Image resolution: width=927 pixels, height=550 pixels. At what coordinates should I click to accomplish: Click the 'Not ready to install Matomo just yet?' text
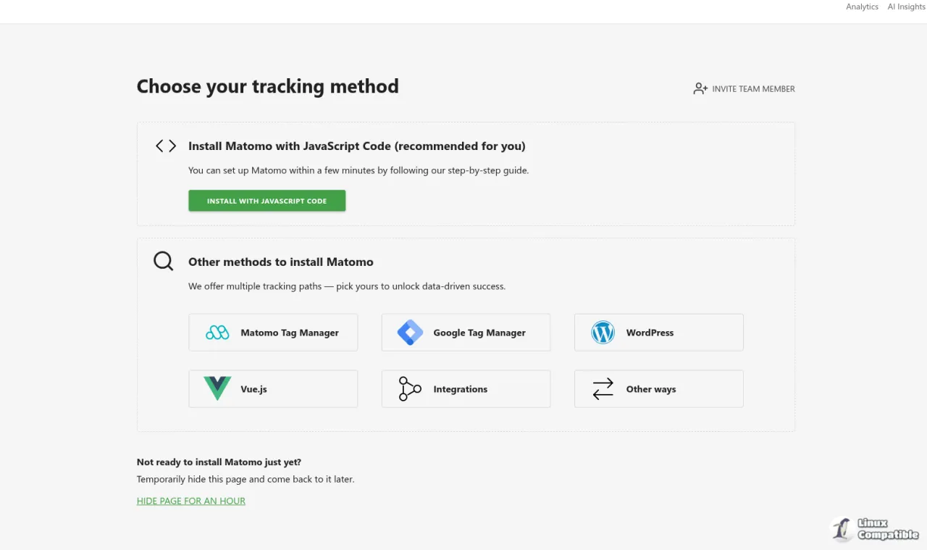pos(219,462)
